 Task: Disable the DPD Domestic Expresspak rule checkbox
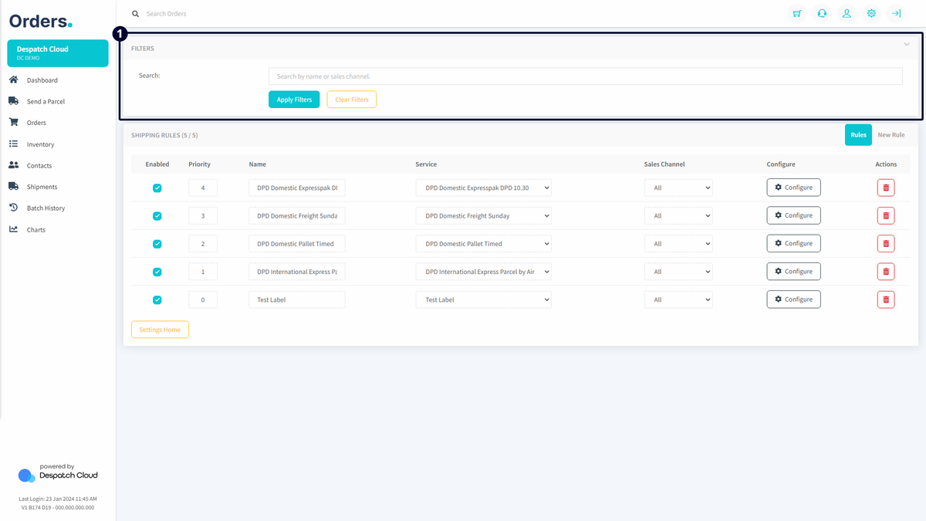157,188
